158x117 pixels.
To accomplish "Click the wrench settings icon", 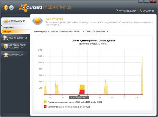I will [x=141, y=11].
